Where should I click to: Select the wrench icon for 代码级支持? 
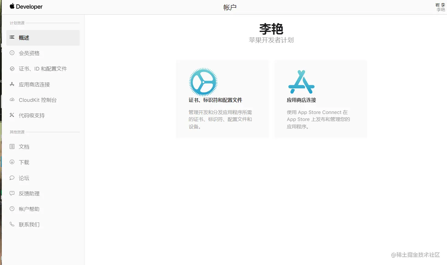12,115
